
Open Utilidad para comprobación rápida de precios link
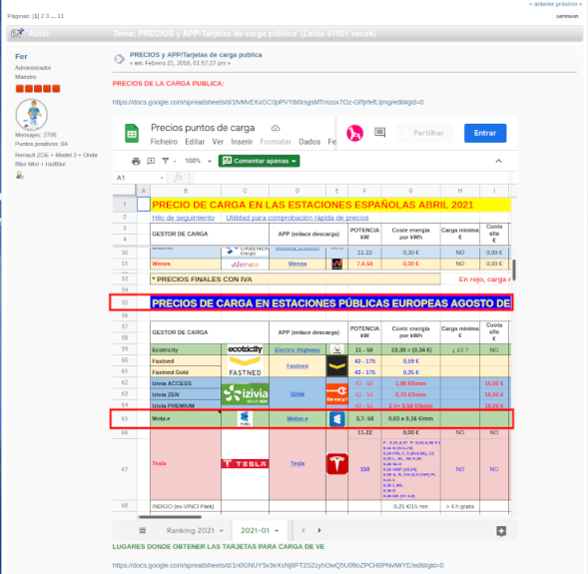(x=297, y=218)
